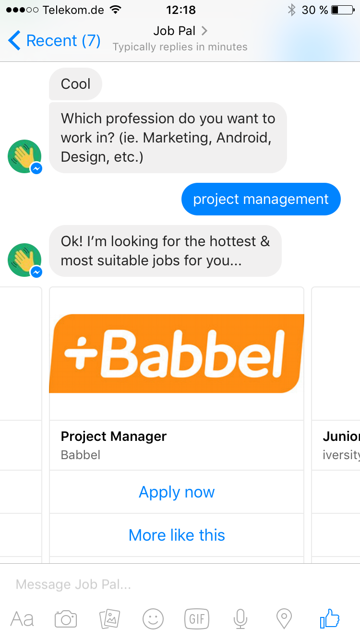
Task: Open Job Pal conversation details chevron
Action: point(204,31)
